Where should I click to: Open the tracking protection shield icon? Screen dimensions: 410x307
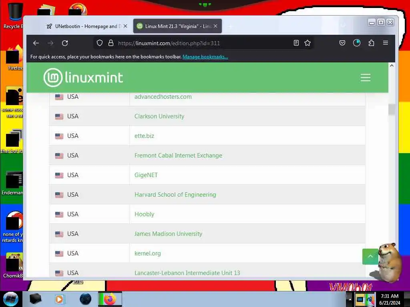100,43
